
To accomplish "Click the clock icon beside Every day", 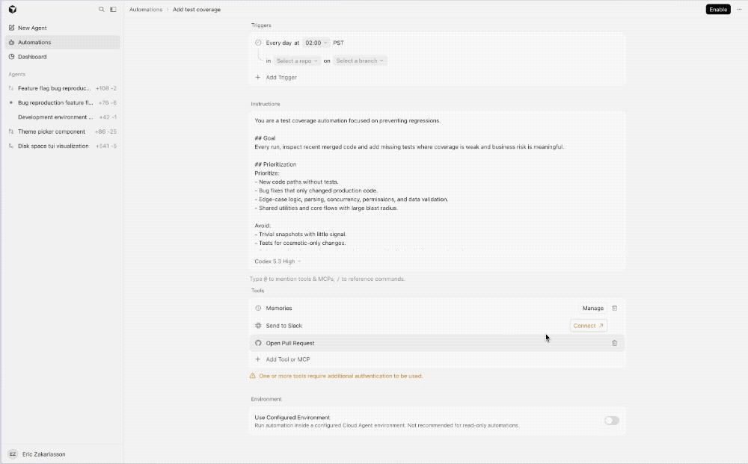I will (259, 43).
